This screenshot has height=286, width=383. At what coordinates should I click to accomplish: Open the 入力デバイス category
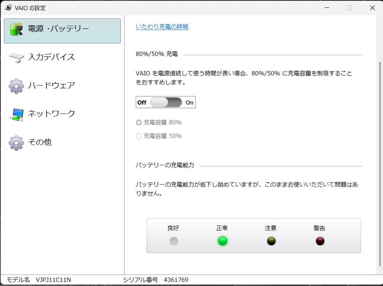[x=62, y=57]
